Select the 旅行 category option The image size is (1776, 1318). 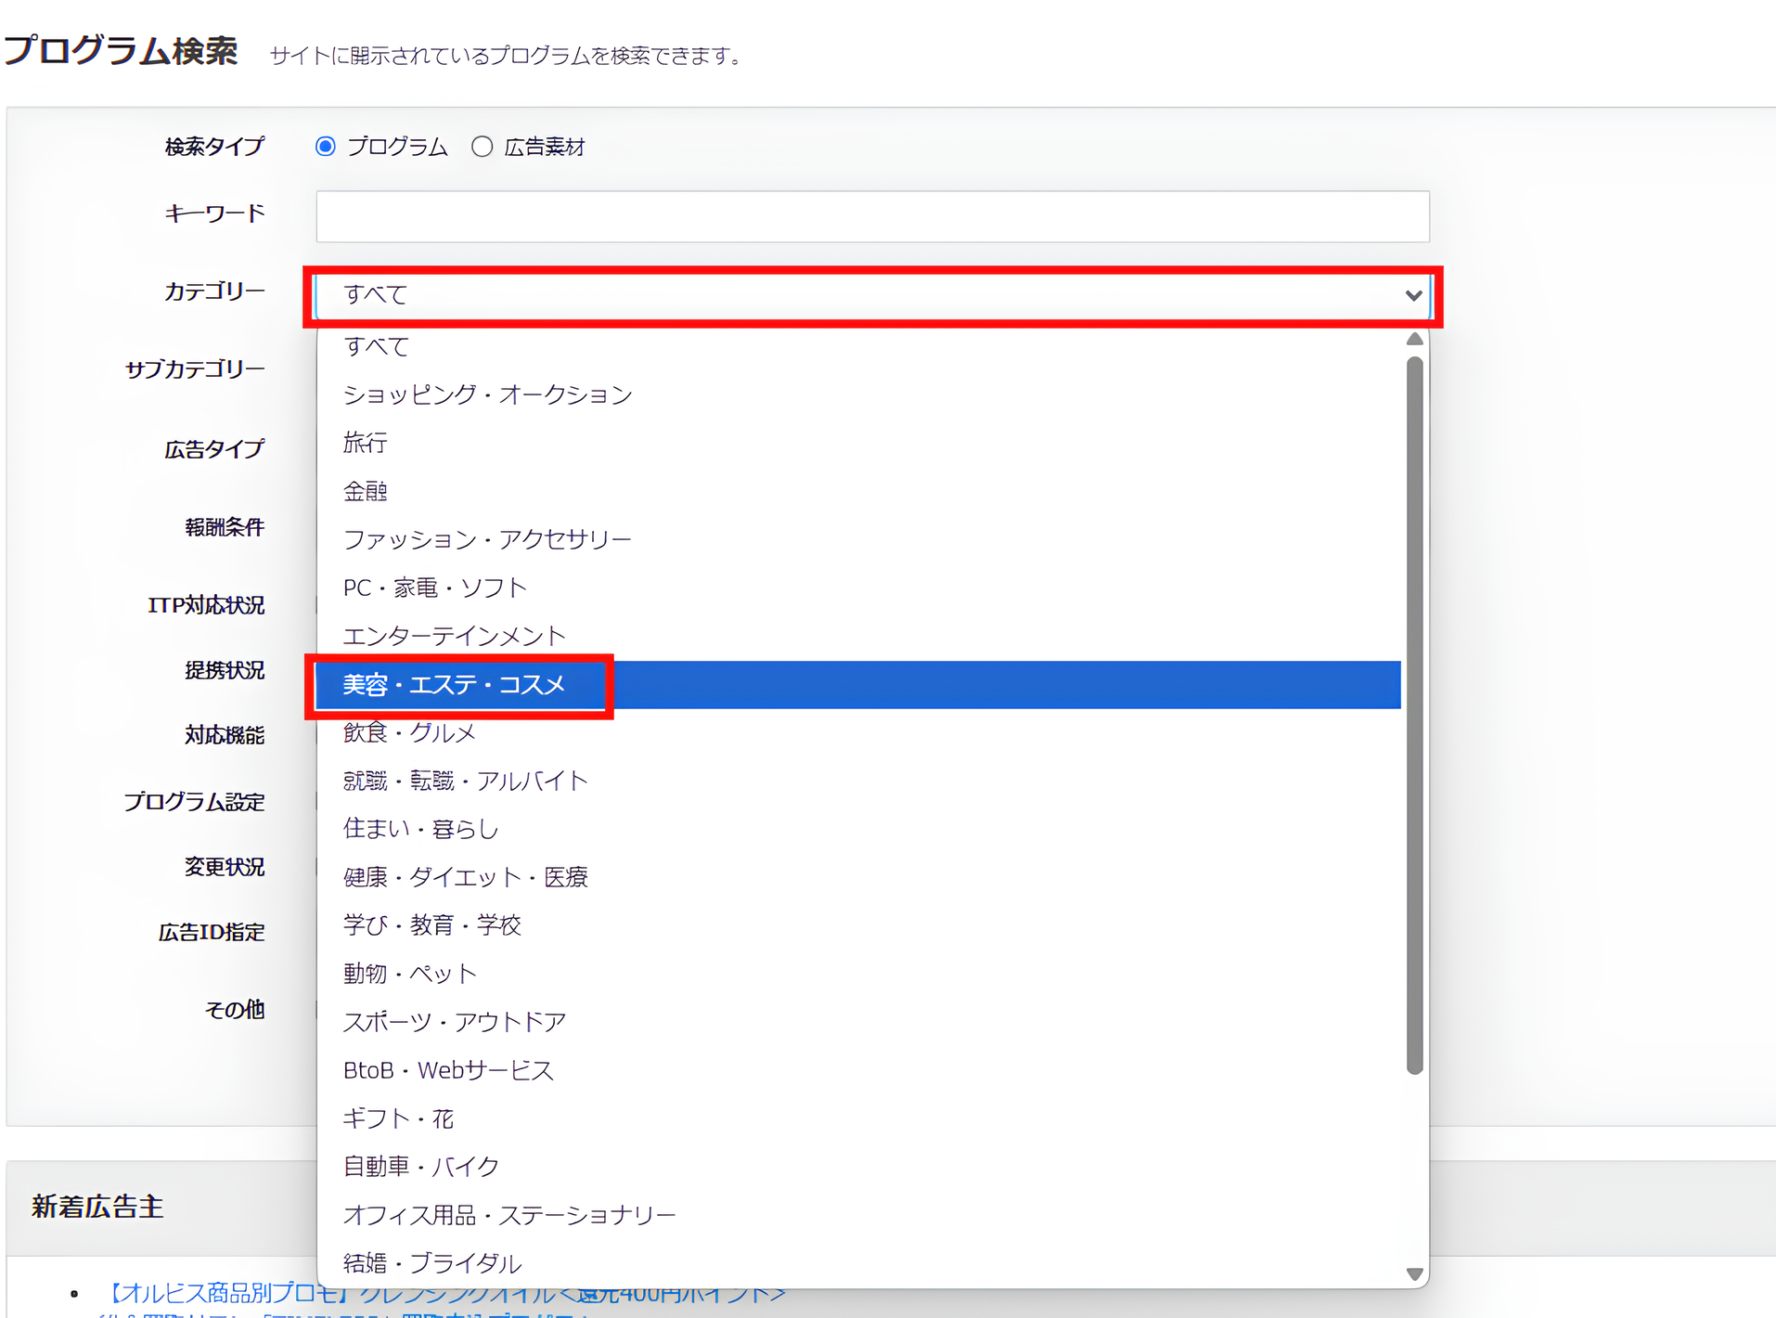tap(365, 443)
